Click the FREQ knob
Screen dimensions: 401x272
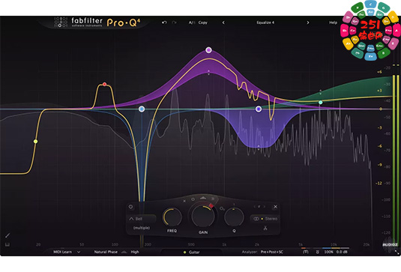click(x=172, y=217)
